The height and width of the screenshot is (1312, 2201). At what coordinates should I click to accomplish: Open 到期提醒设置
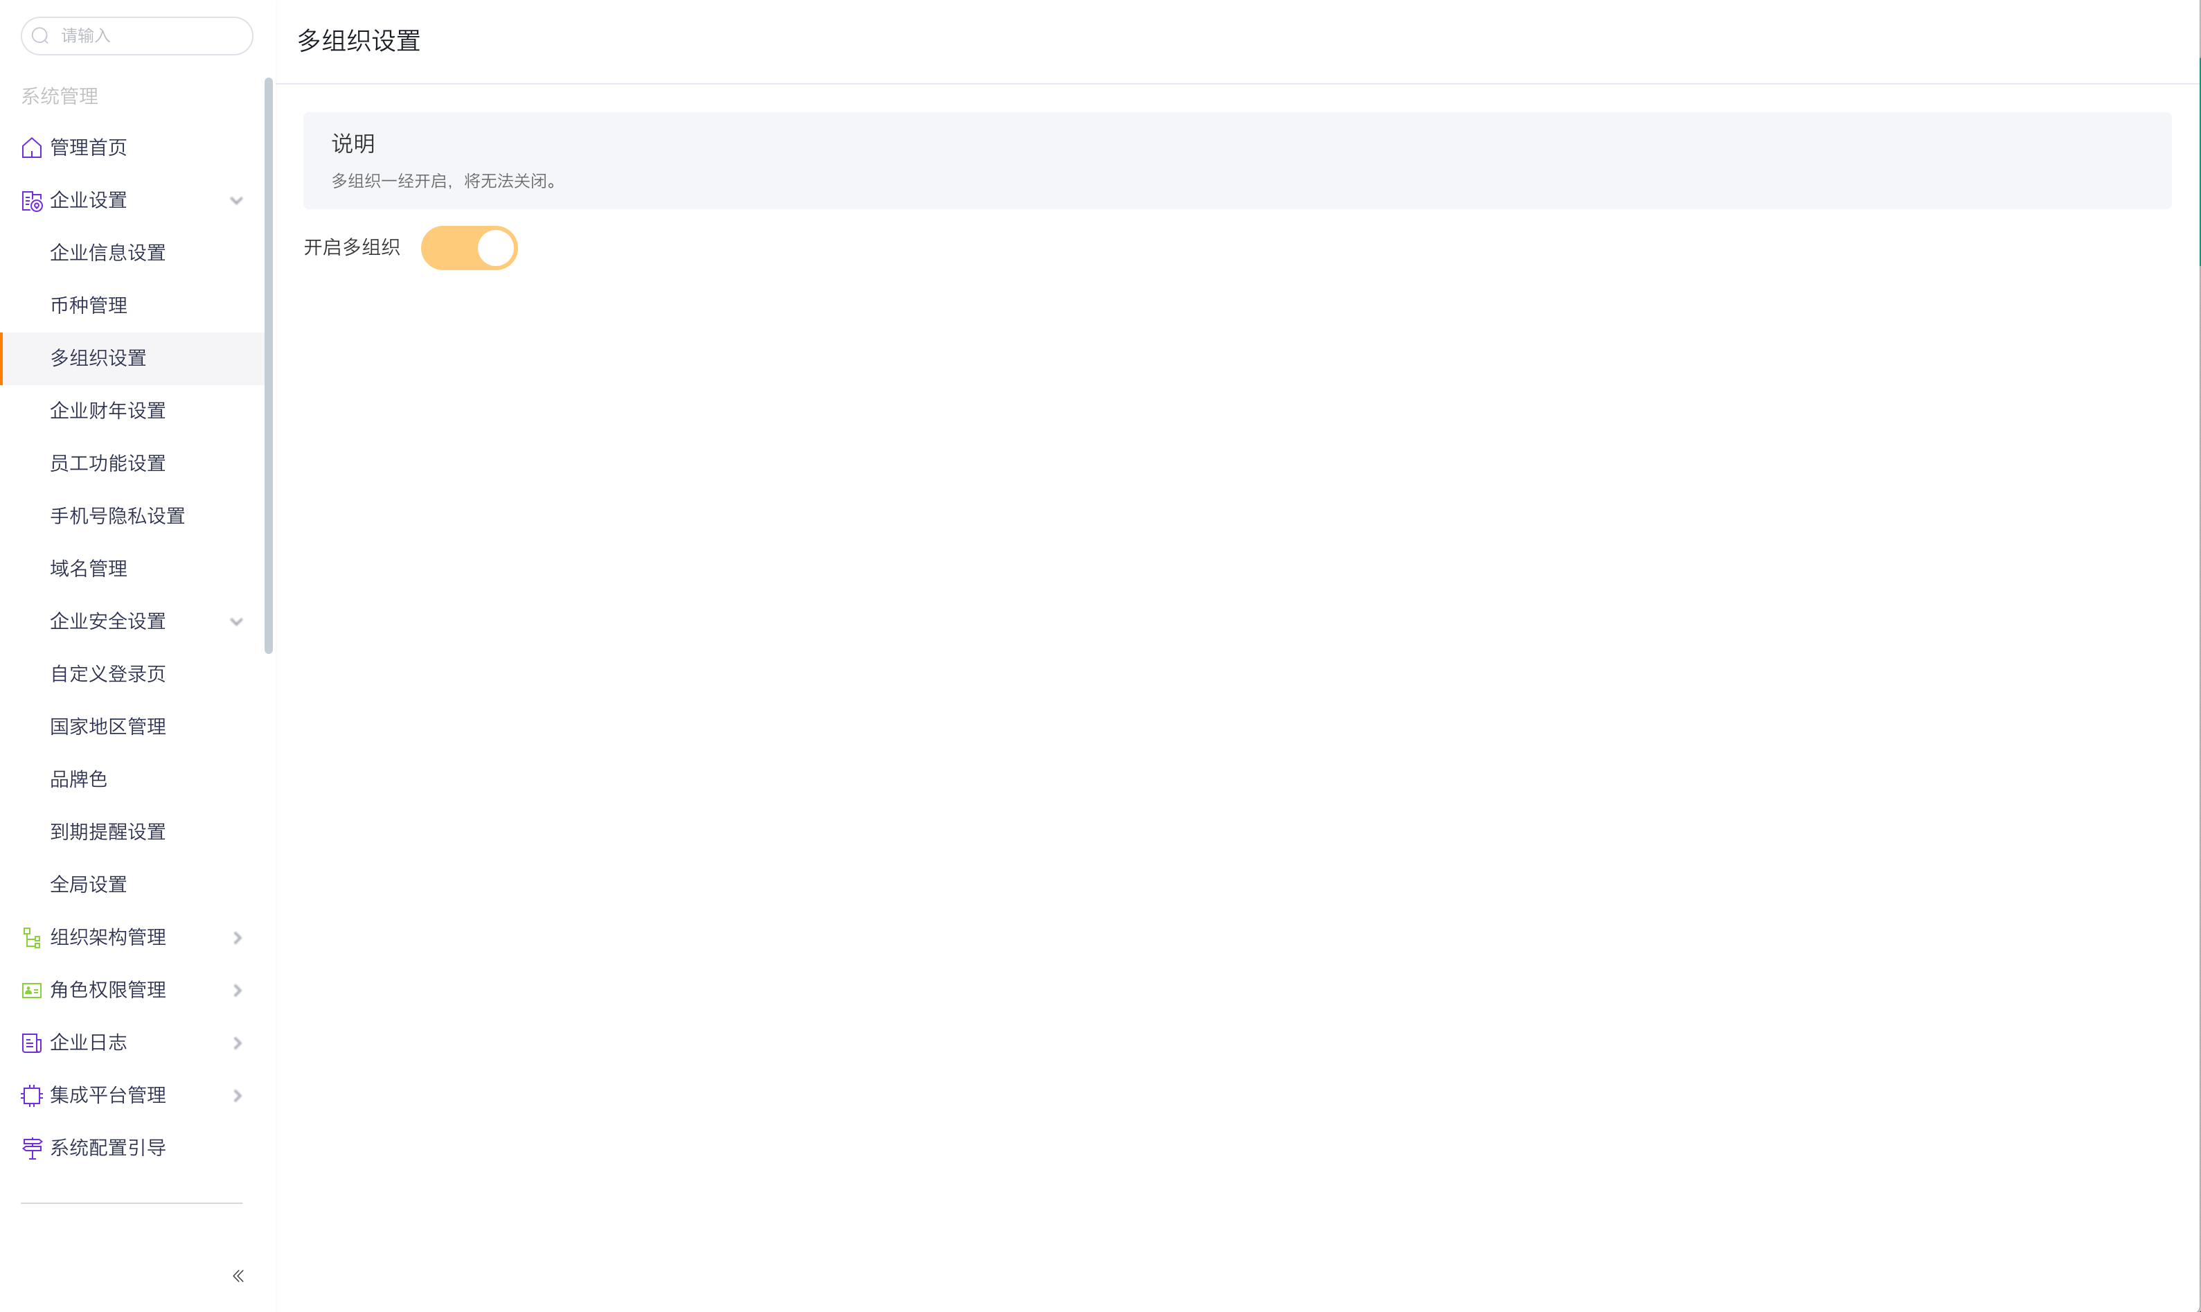click(132, 832)
